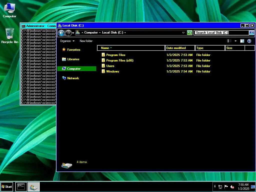Close the Local Disk (C:) window
256x192 pixels.
point(252,26)
